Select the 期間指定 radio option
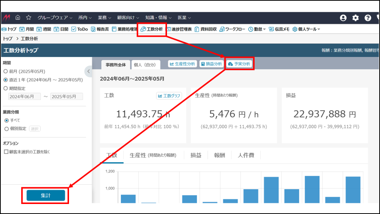This screenshot has width=380, height=214. [6, 88]
